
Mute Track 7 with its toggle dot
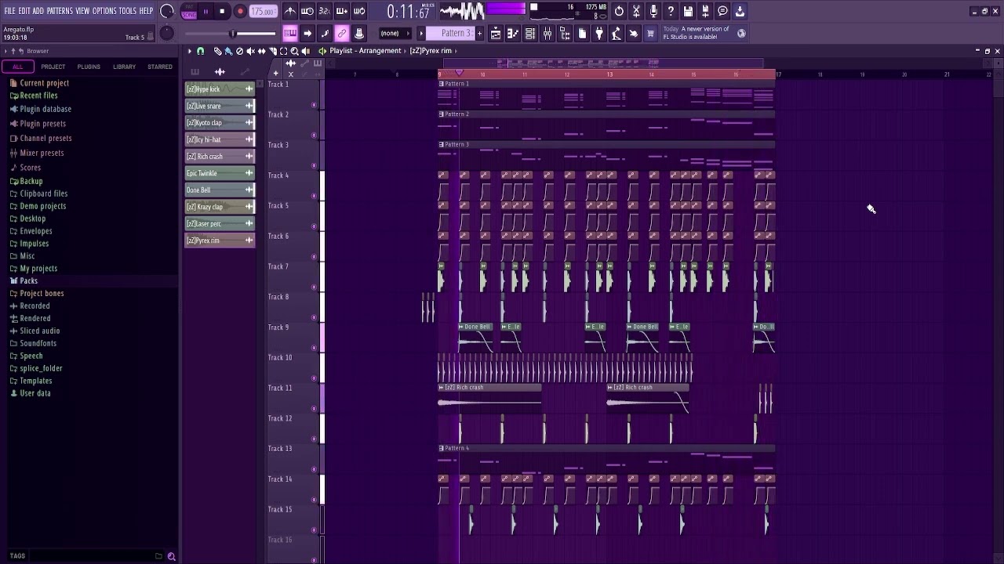pos(314,287)
